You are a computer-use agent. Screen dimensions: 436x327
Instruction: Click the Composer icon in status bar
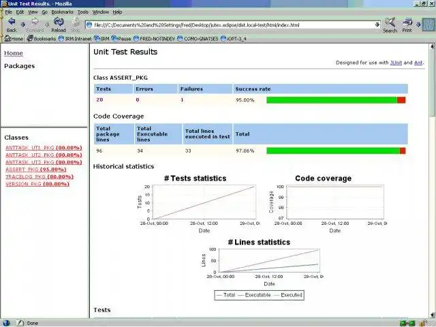tap(20, 323)
